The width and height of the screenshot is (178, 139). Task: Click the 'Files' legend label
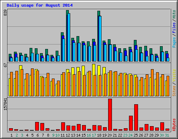pyautogui.click(x=174, y=27)
